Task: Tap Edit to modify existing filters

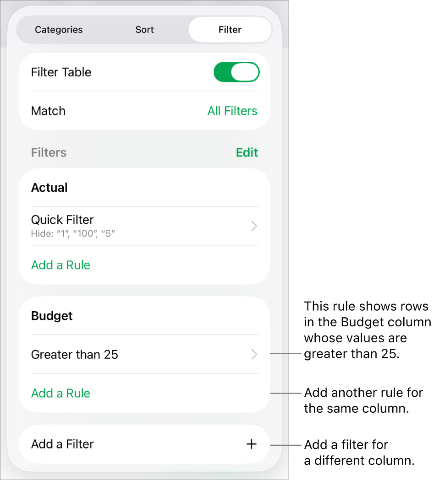Action: (x=247, y=152)
